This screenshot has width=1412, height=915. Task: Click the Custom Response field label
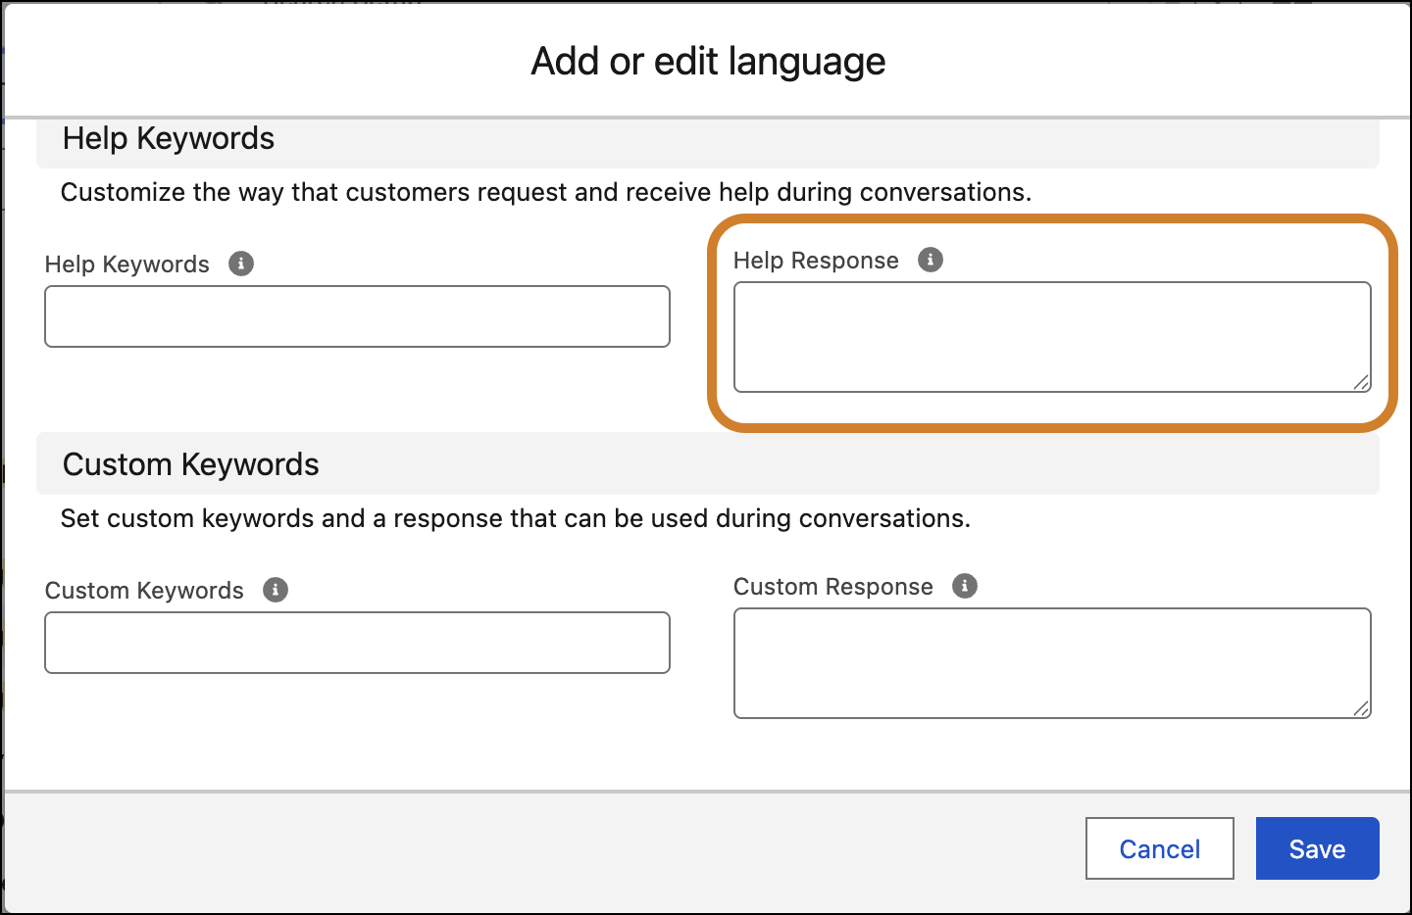pos(833,587)
